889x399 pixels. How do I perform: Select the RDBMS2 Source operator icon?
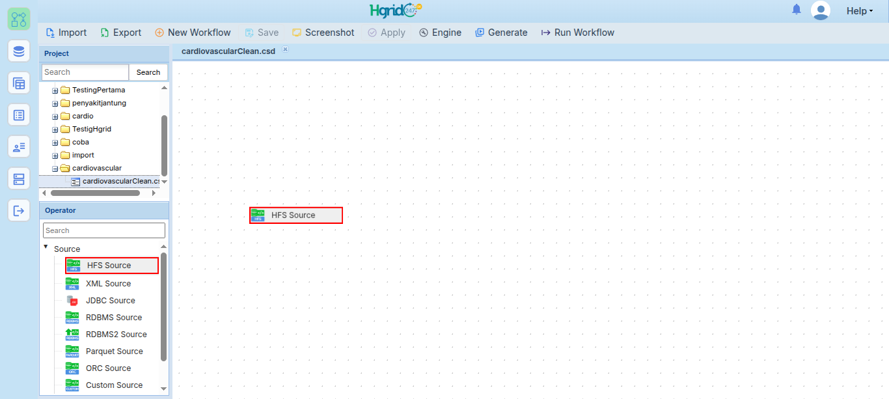click(72, 334)
